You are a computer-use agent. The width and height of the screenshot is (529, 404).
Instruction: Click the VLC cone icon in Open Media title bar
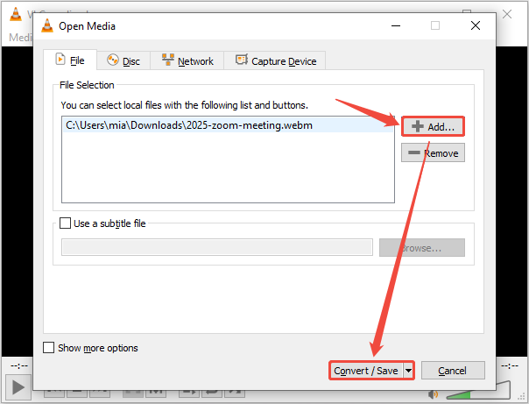47,26
